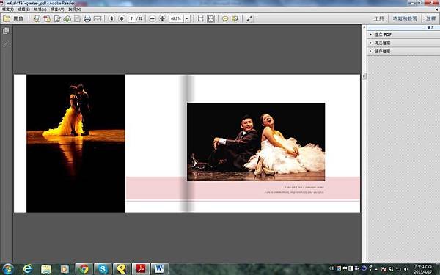This screenshot has width=440, height=275.
Task: Open the first menu (F) in menu bar
Action: coord(7,10)
